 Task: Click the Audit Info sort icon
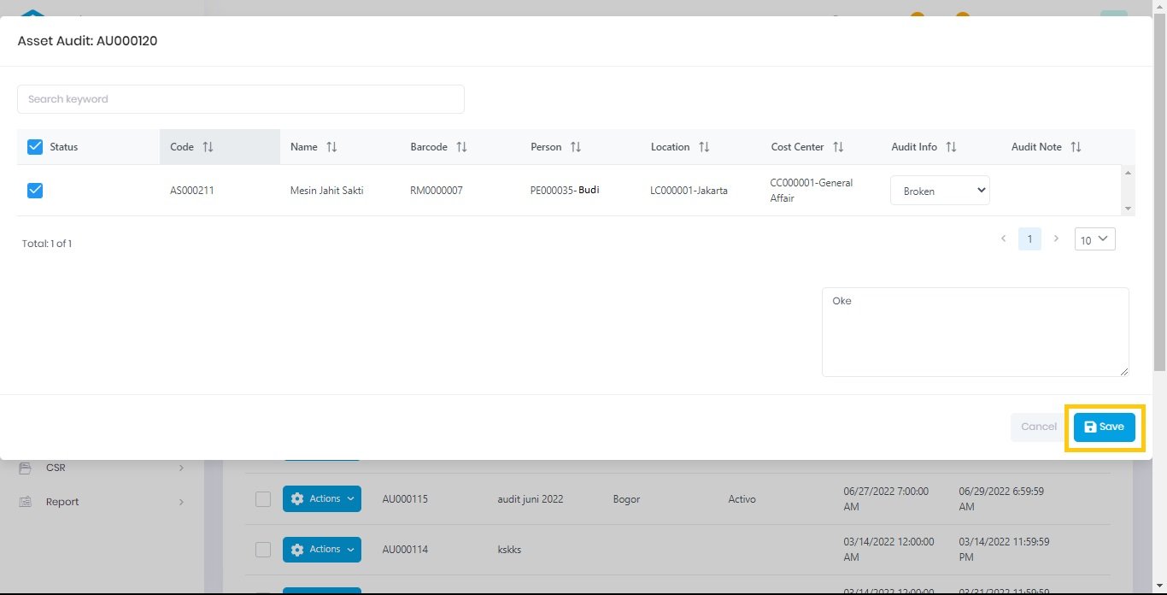click(951, 147)
